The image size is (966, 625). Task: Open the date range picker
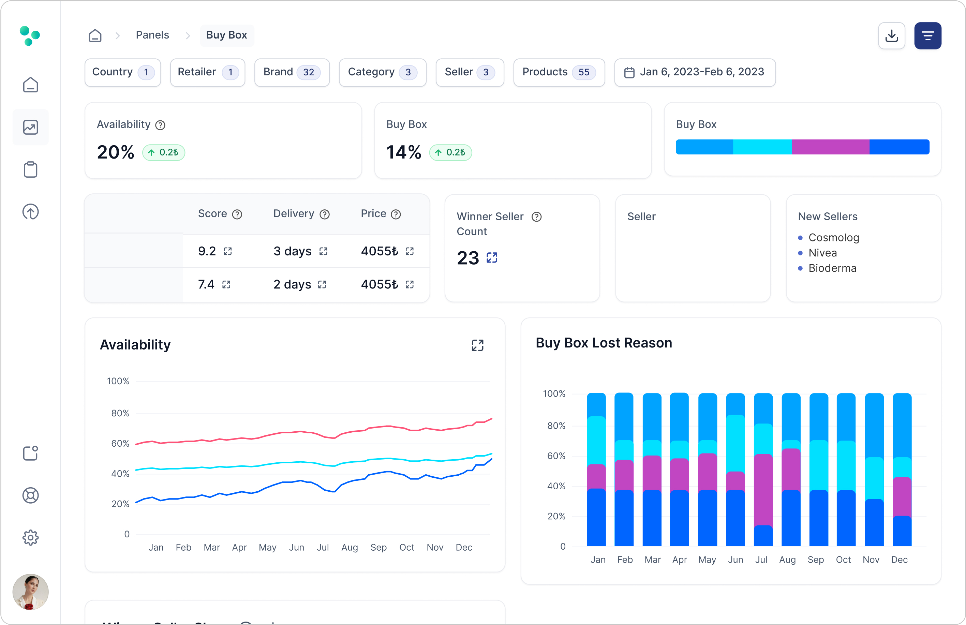click(695, 72)
